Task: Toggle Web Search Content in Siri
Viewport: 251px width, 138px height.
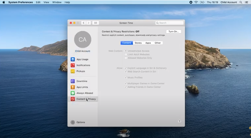Action: [x=125, y=71]
